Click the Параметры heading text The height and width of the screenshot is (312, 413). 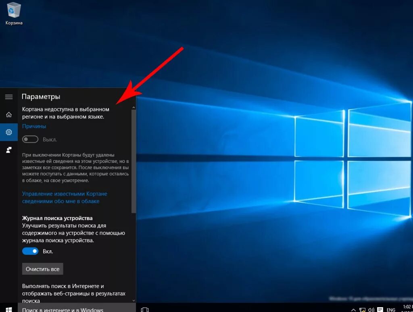41,97
